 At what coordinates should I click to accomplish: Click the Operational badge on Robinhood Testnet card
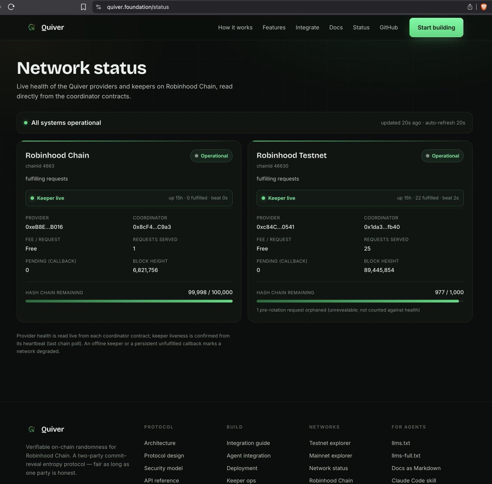coord(442,156)
